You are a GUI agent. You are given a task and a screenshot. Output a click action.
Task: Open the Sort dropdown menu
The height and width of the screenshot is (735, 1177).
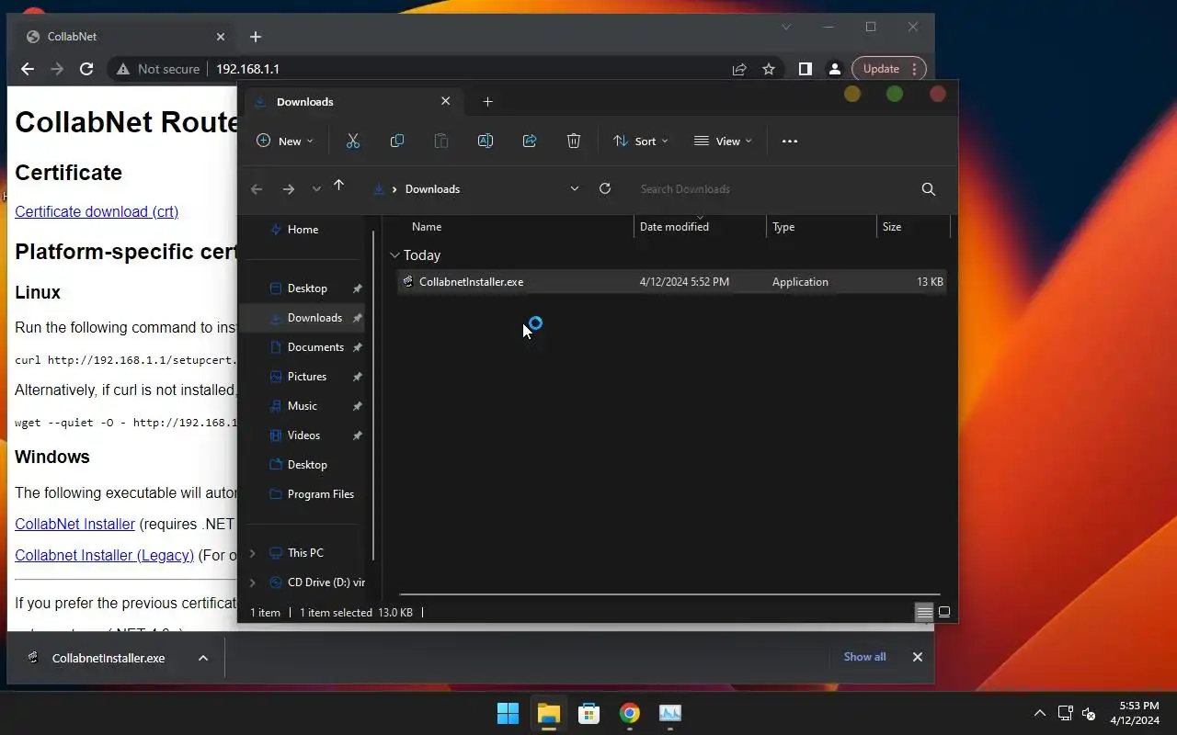tap(640, 141)
